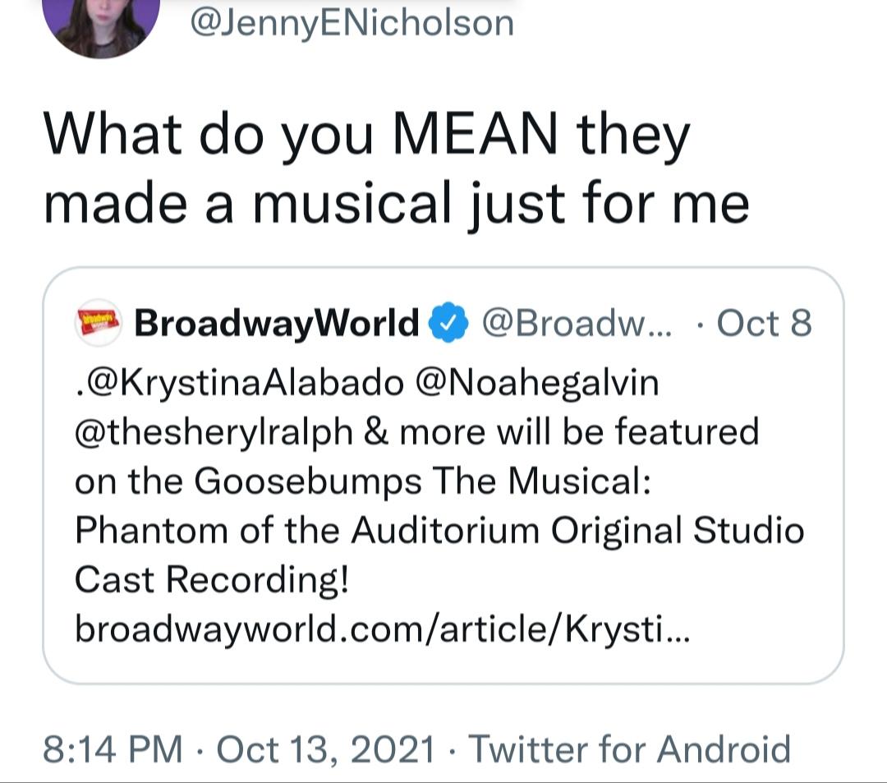Open the @KrystinaAlabado mention
887x783 pixels.
click(240, 385)
